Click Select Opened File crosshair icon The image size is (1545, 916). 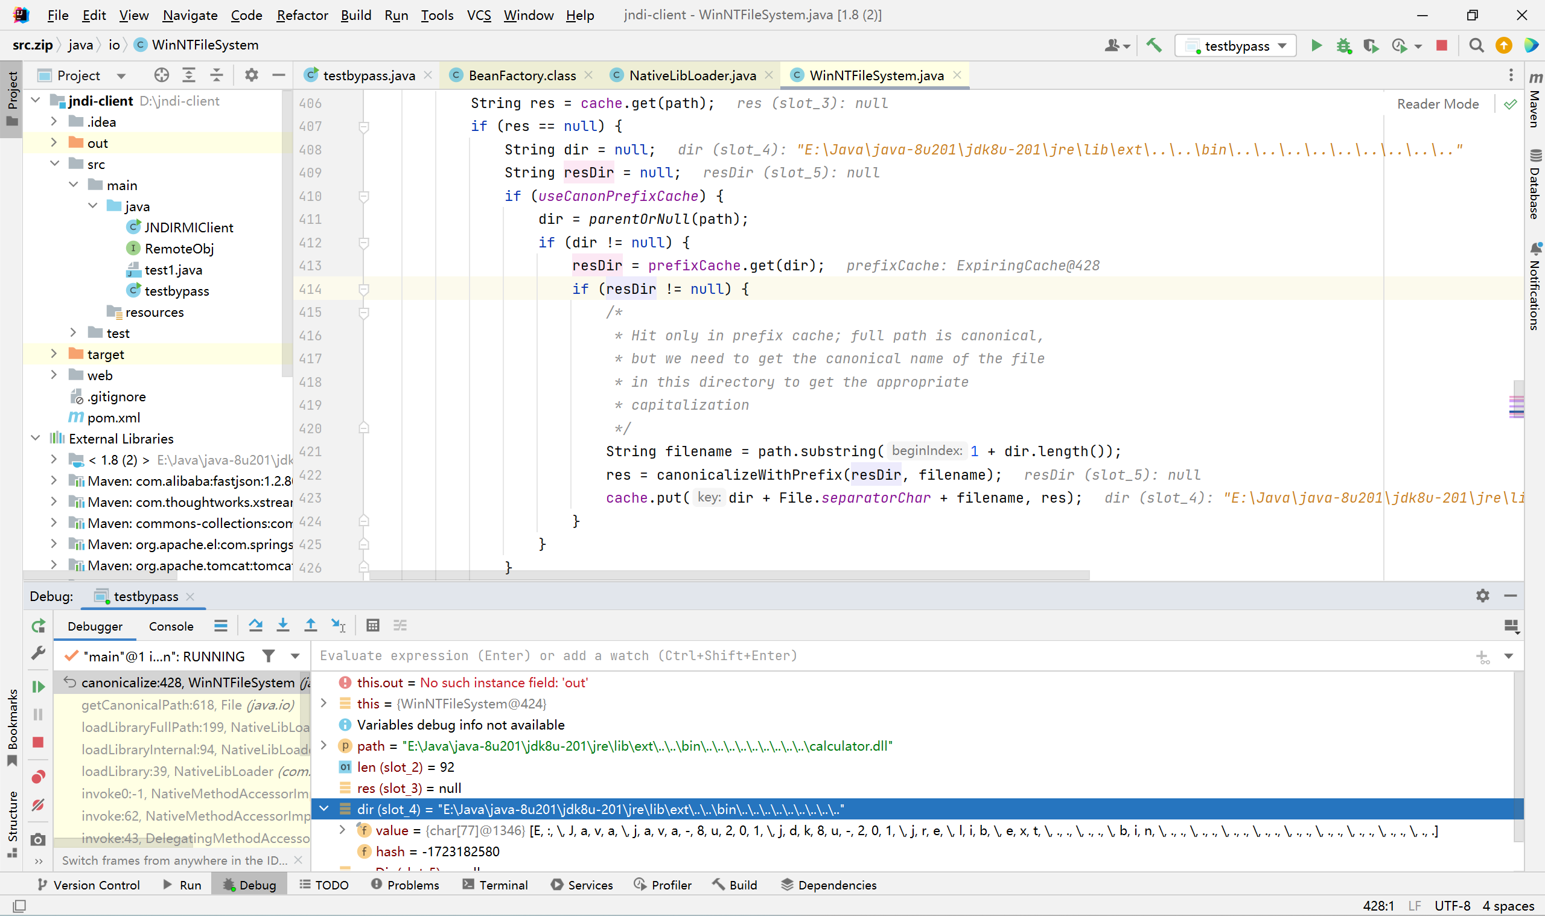point(161,75)
